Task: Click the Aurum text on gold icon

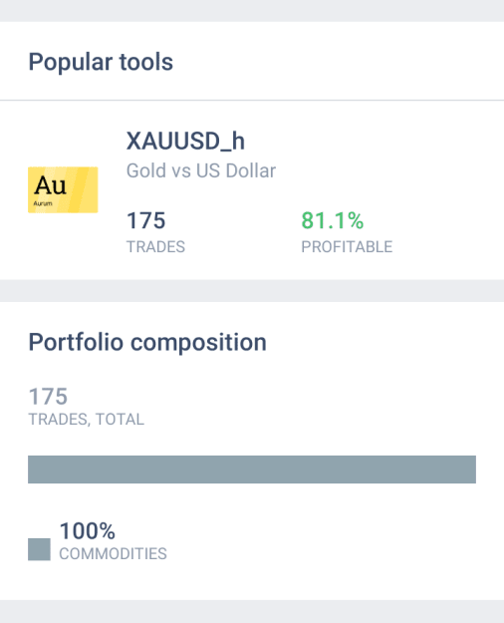Action: tap(43, 203)
